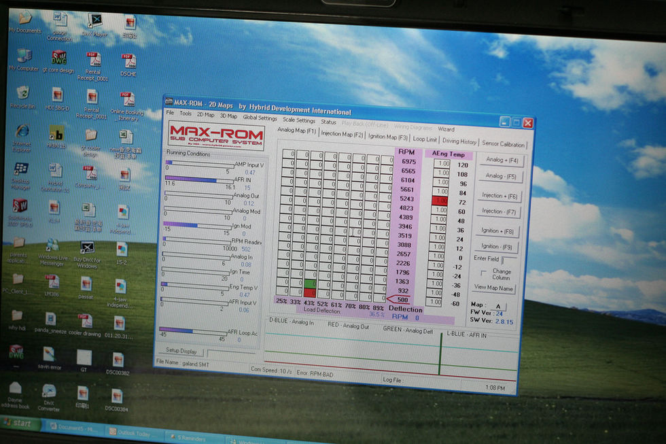Switch to the Sensor Calibration tab
Viewport: 666px width, 444px height.
[x=503, y=144]
